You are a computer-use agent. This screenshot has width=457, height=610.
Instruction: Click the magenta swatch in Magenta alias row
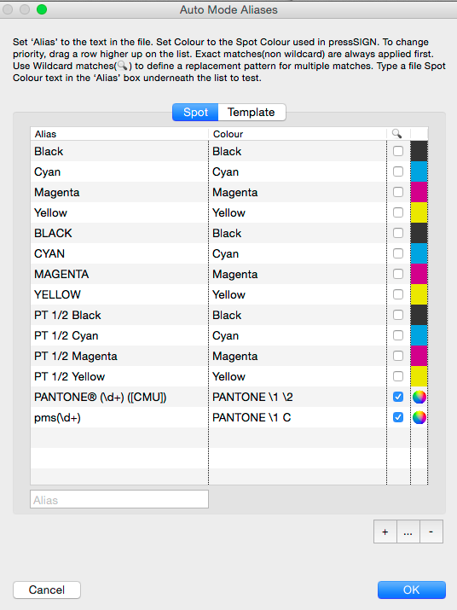[419, 192]
